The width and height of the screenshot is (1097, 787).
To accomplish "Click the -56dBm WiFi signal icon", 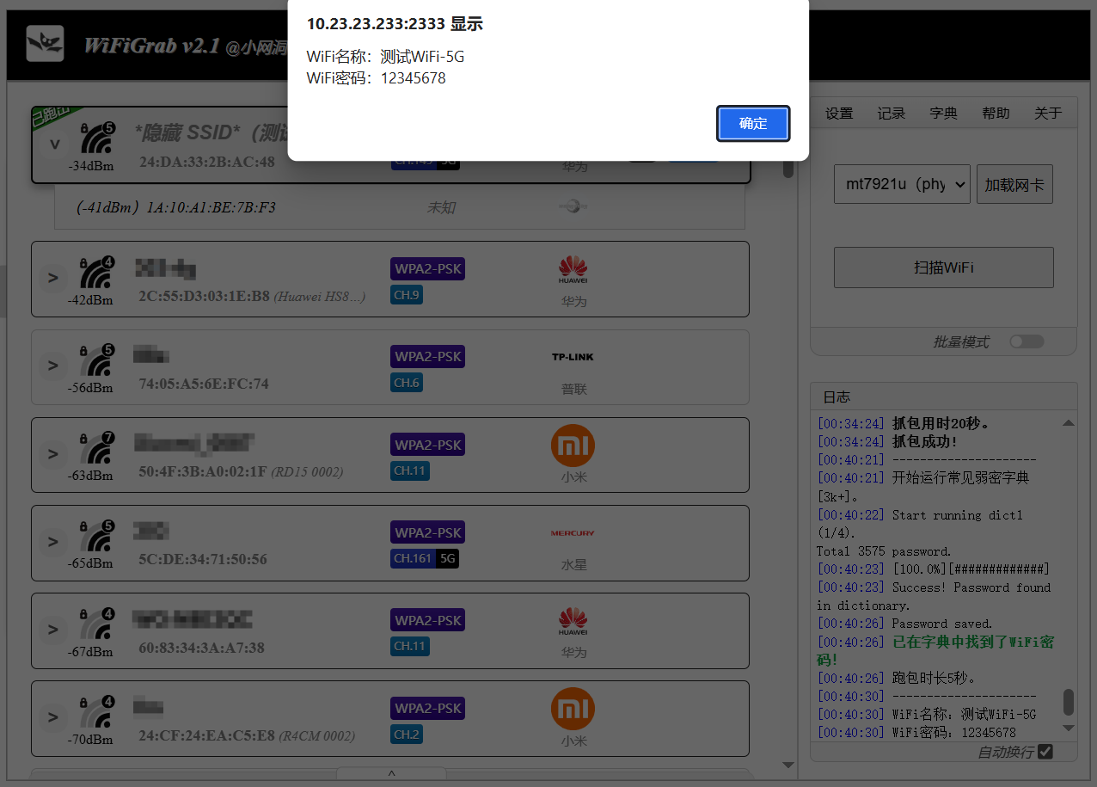I will [x=97, y=360].
